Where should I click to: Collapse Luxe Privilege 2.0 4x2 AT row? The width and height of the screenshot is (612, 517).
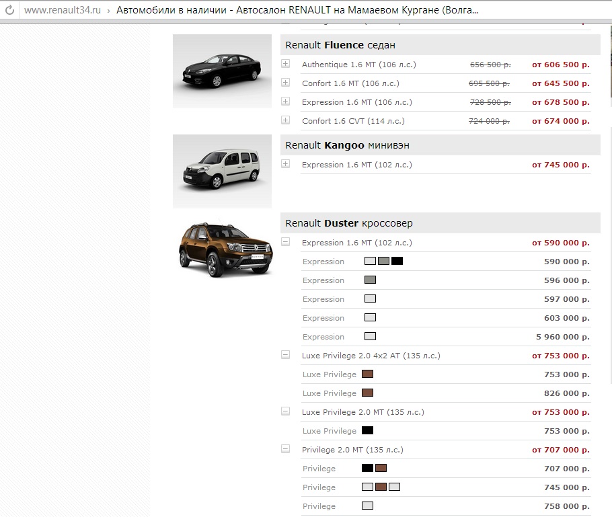pos(286,355)
